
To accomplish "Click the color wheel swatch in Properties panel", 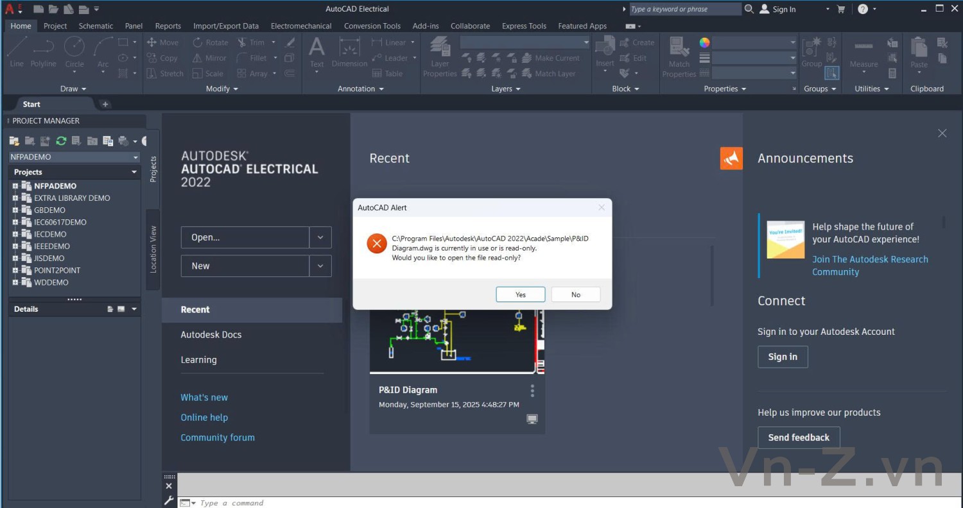I will click(705, 43).
